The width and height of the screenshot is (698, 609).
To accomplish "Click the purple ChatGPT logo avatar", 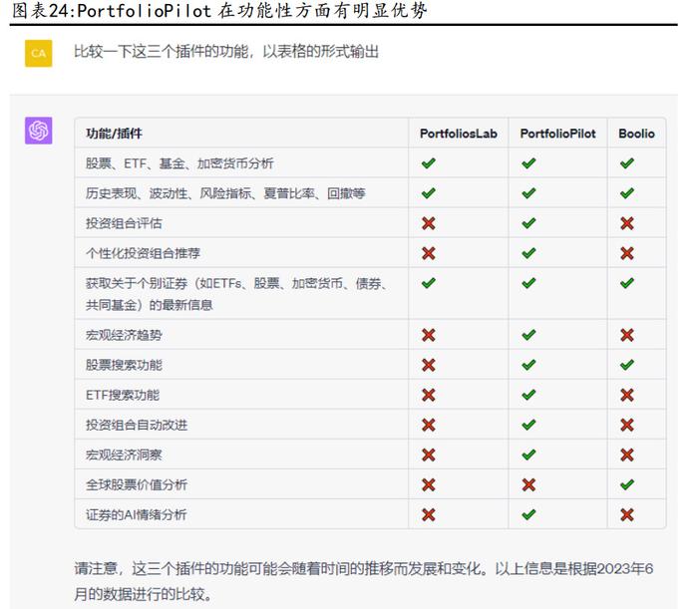I will click(x=38, y=131).
